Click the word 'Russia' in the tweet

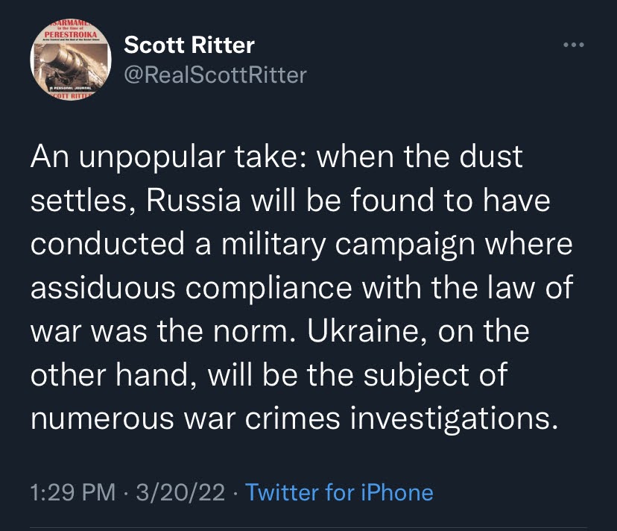point(194,200)
